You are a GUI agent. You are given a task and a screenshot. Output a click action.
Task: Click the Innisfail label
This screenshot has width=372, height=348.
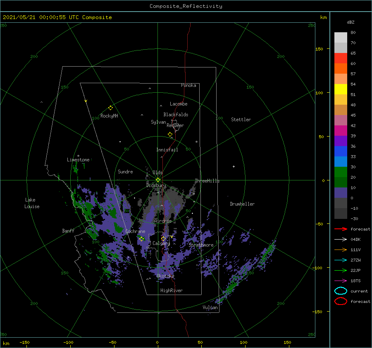tap(167, 150)
